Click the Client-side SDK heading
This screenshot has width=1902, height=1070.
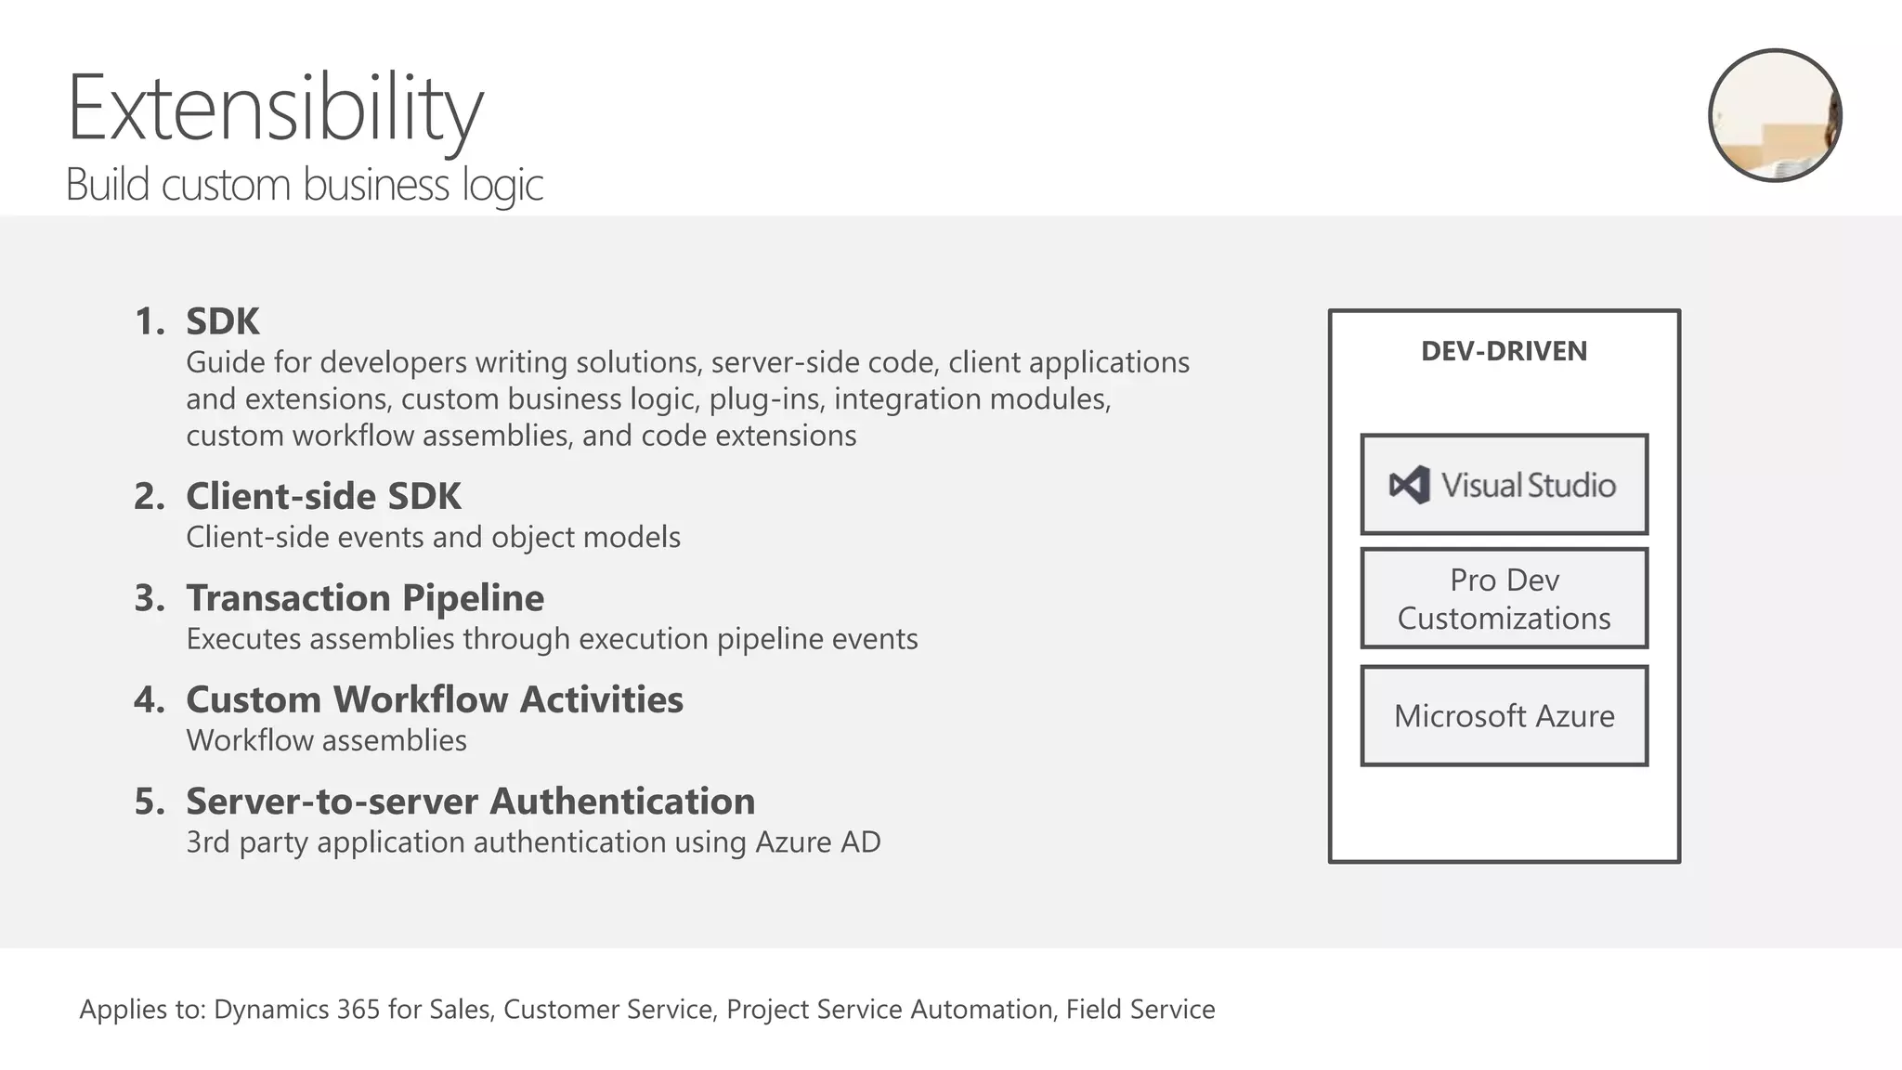click(323, 496)
